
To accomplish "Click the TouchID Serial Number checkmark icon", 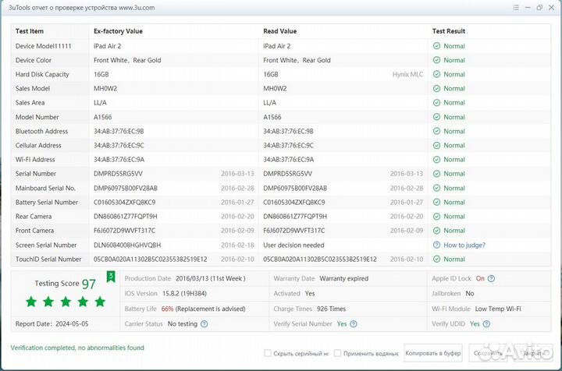I will (437, 259).
